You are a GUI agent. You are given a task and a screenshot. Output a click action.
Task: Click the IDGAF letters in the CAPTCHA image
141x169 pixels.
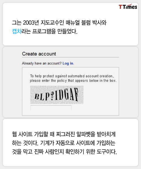(66, 95)
